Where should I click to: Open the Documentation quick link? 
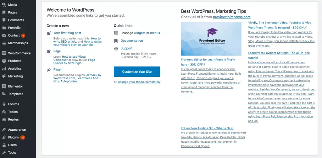pyautogui.click(x=132, y=40)
